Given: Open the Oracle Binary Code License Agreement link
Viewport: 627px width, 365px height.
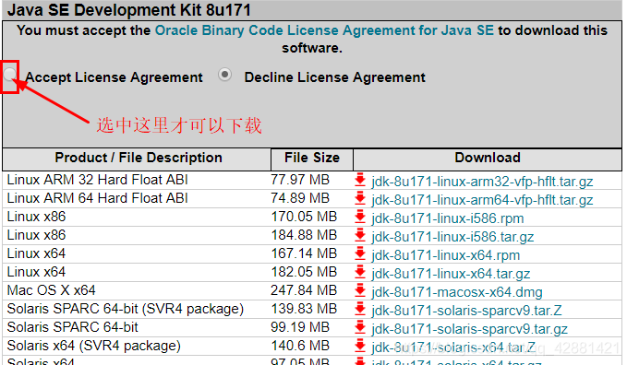Looking at the screenshot, I should pyautogui.click(x=324, y=30).
